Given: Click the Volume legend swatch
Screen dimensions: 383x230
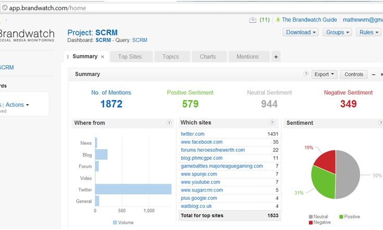Looking at the screenshot, I should click(115, 222).
